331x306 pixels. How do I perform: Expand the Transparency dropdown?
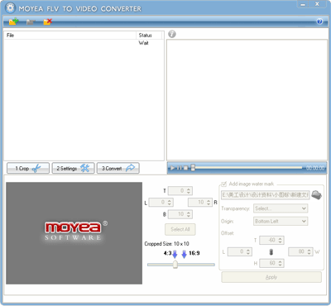(281, 208)
